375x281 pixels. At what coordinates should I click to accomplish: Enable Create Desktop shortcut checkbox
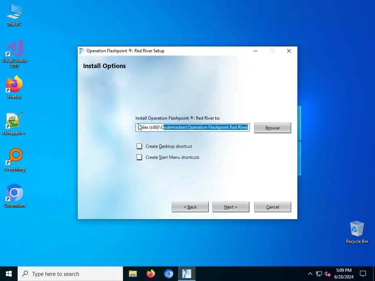coord(139,146)
